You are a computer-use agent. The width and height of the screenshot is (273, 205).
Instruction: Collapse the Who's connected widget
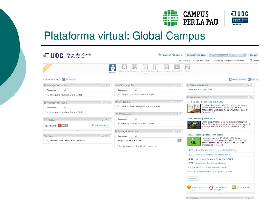[253, 85]
